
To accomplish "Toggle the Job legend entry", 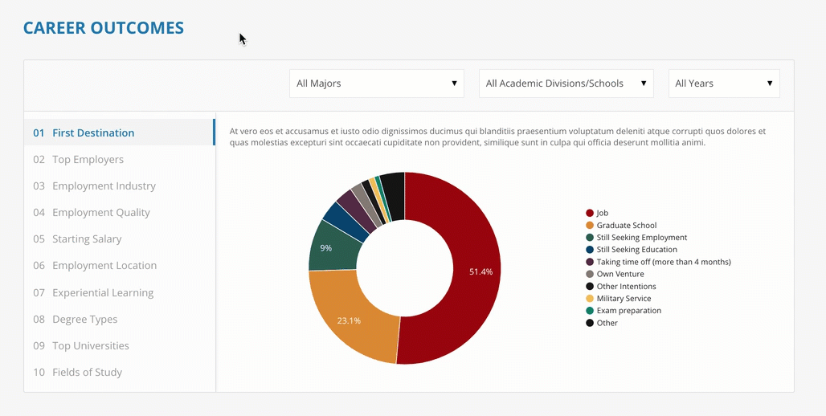I will tap(602, 214).
